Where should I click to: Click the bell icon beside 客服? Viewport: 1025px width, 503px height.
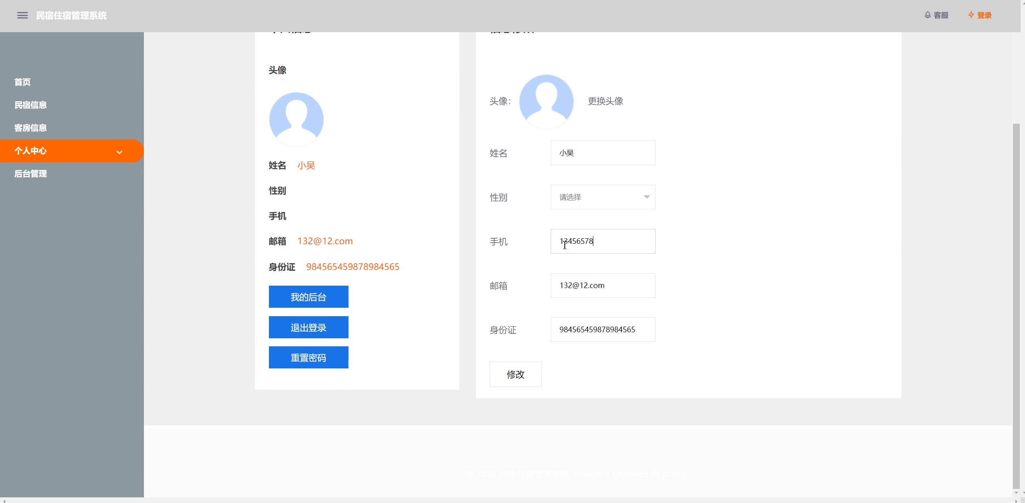928,15
